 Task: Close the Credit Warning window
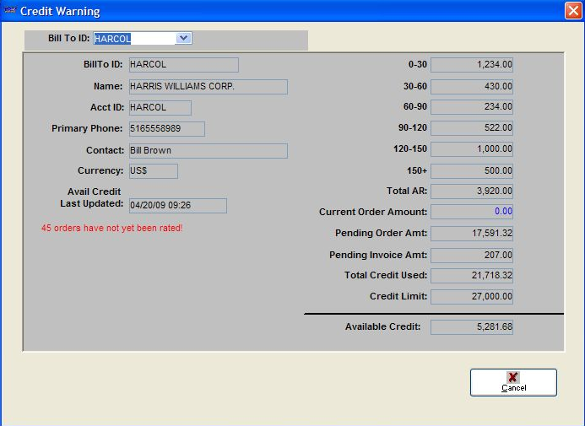tap(572, 11)
